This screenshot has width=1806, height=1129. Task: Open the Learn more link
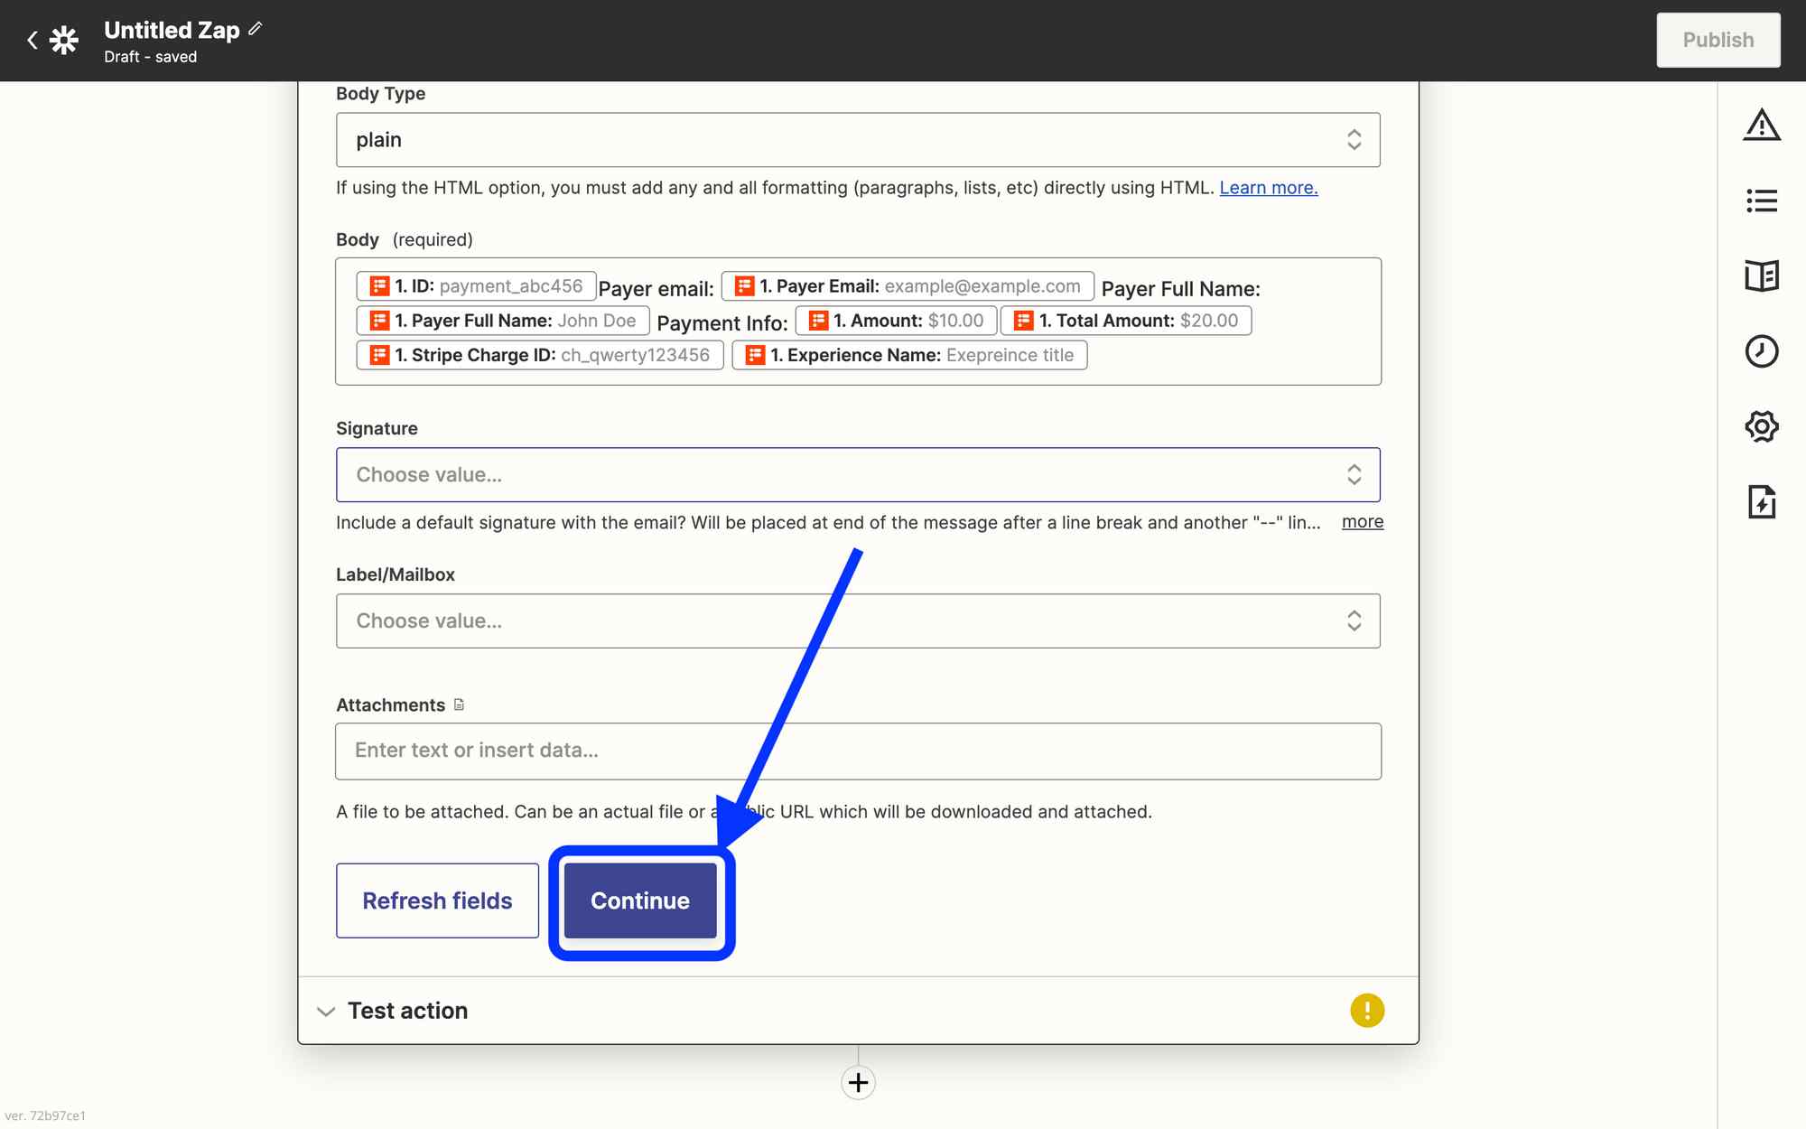(1268, 188)
